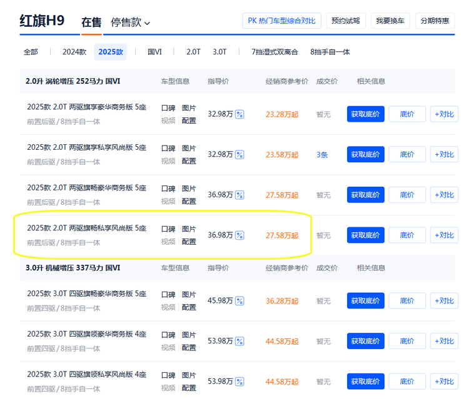The image size is (469, 399).
Task: Select the 7挡湿式双离合 transmission filter
Action: pyautogui.click(x=275, y=52)
